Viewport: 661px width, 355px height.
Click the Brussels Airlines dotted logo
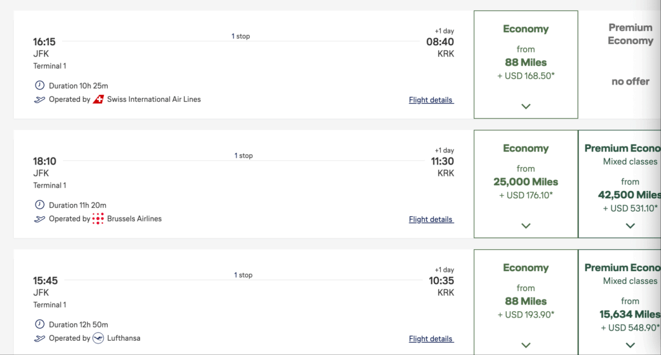pyautogui.click(x=98, y=219)
